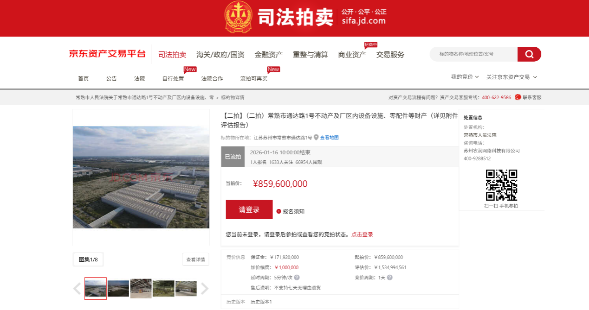Open 京东资产交易平台 logo
Screen dimensions: 589x310
tap(107, 54)
